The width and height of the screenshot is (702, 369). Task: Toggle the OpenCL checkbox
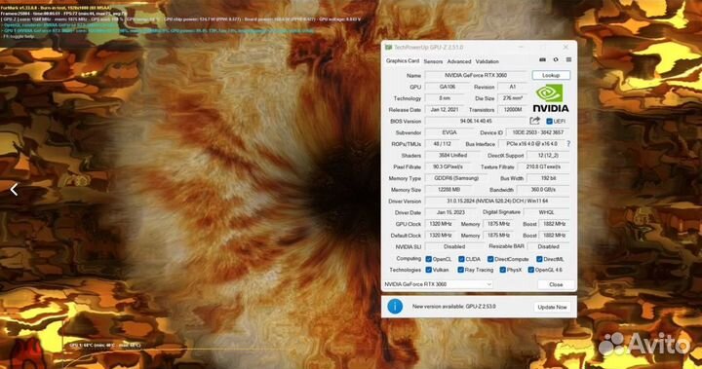pos(428,259)
